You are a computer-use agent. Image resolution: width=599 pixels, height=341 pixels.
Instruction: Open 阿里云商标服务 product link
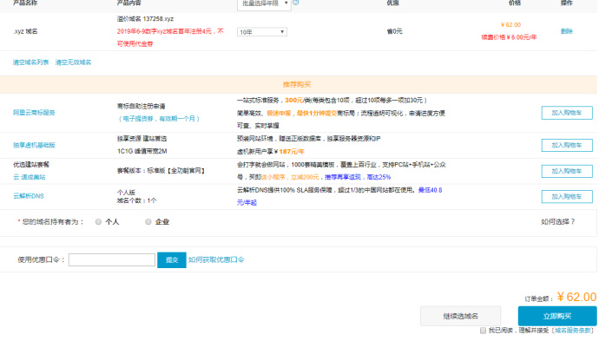[x=35, y=113]
